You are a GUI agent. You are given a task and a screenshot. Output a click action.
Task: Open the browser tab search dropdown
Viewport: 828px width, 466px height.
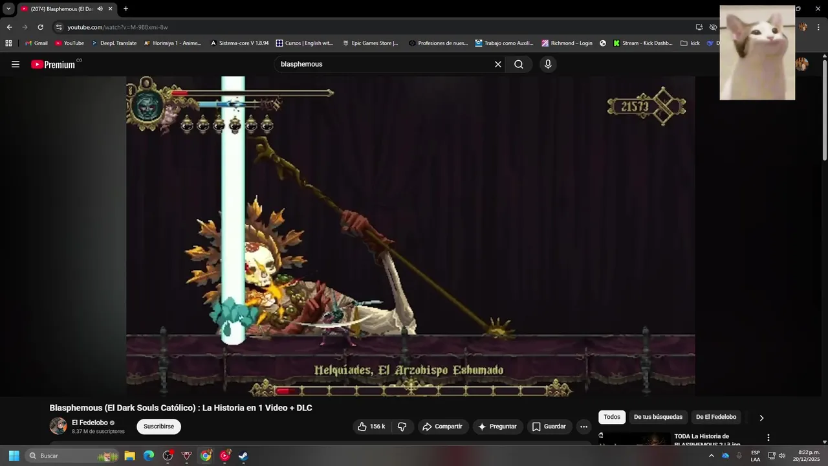click(8, 9)
